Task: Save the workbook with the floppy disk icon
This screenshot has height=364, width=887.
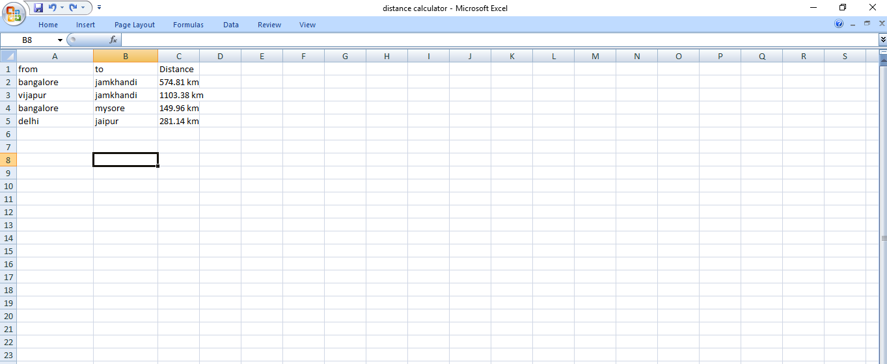Action: click(38, 8)
